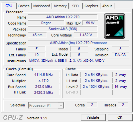Click the Instructions field with MMX(+)

(78, 61)
